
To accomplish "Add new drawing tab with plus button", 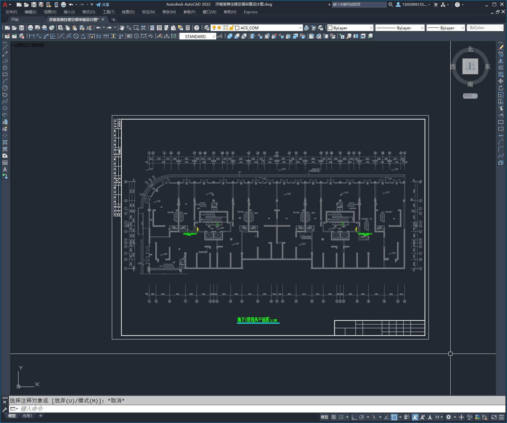I will (113, 19).
